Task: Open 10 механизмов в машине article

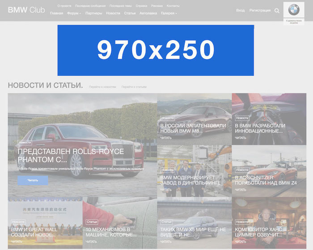Action: point(111,232)
